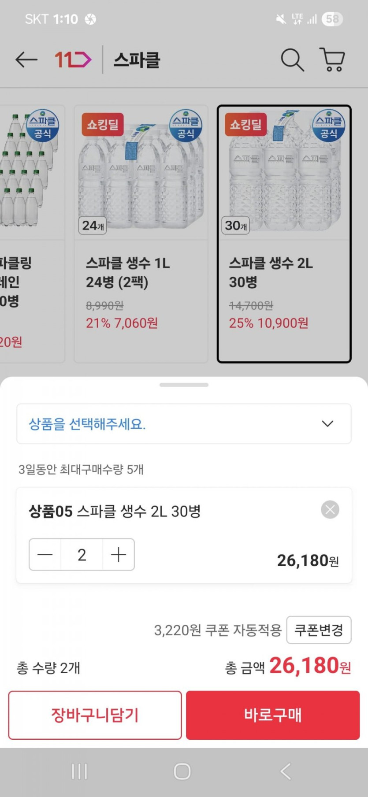
Task: Tap the search magnifier icon
Action: pyautogui.click(x=292, y=59)
